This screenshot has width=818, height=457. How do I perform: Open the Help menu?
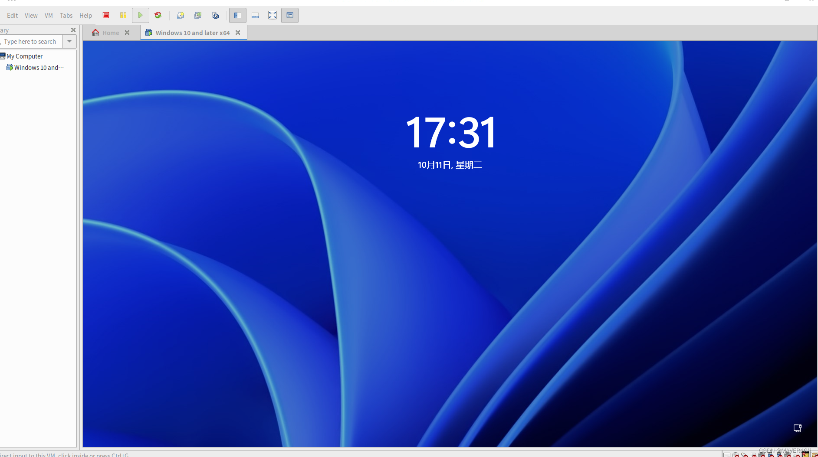pyautogui.click(x=85, y=16)
